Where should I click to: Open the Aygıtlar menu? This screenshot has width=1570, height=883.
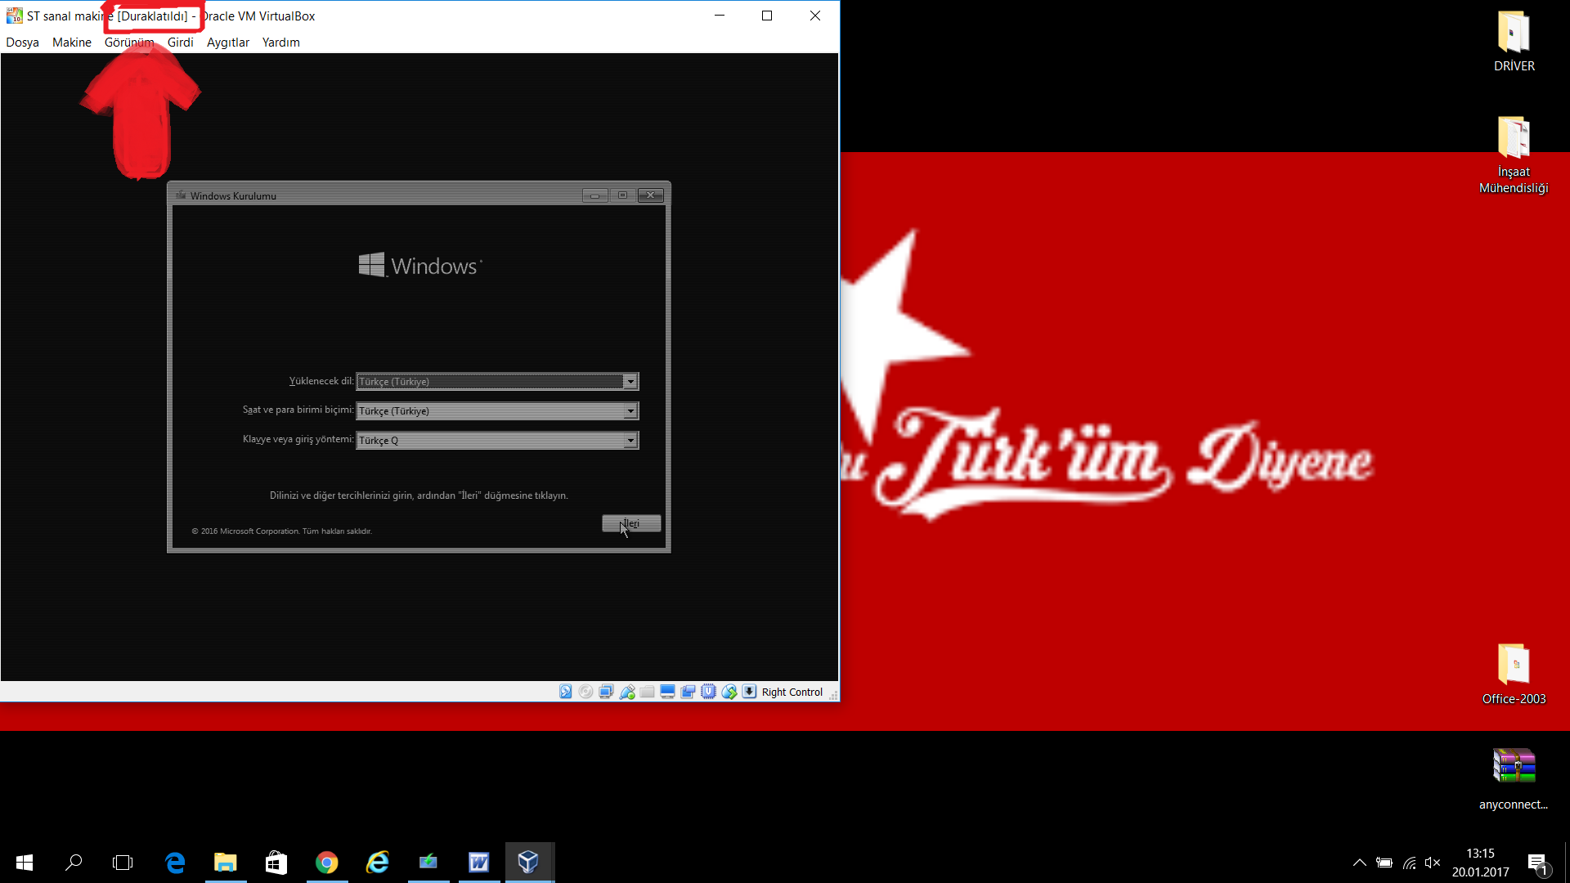[x=227, y=43]
